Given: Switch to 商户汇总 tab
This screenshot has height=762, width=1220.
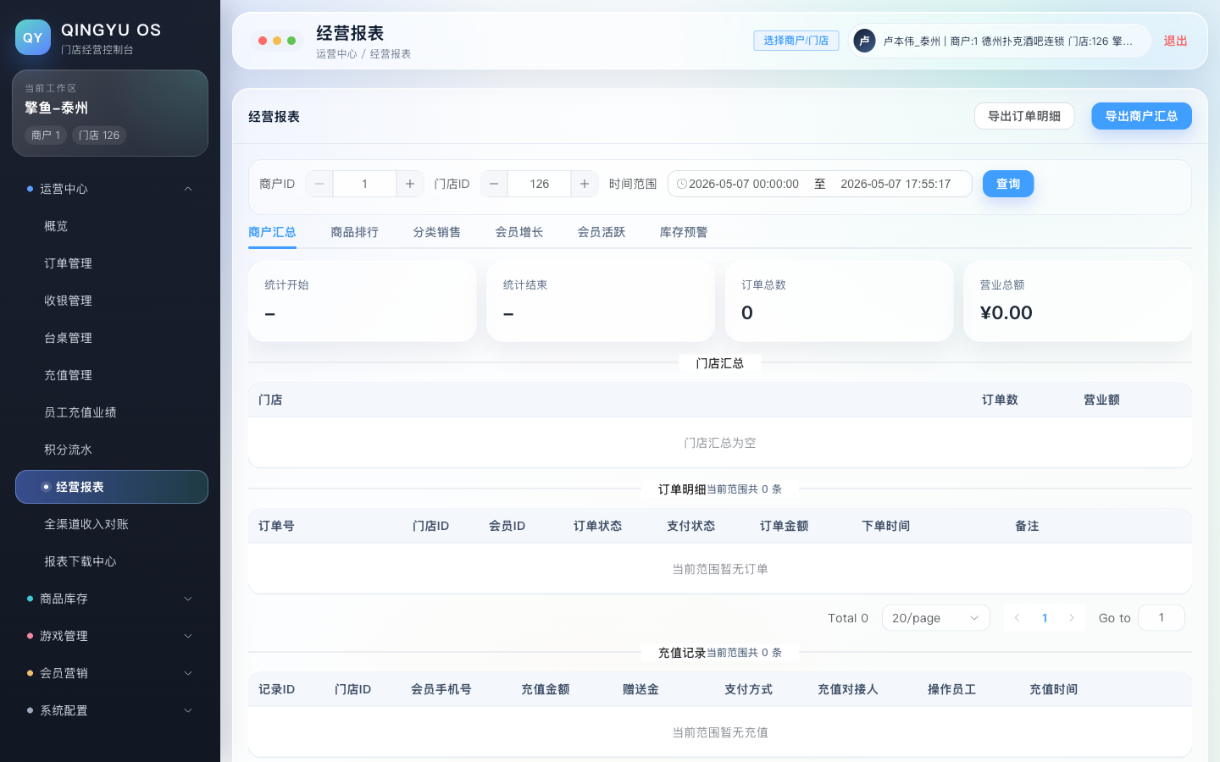Looking at the screenshot, I should tap(272, 232).
